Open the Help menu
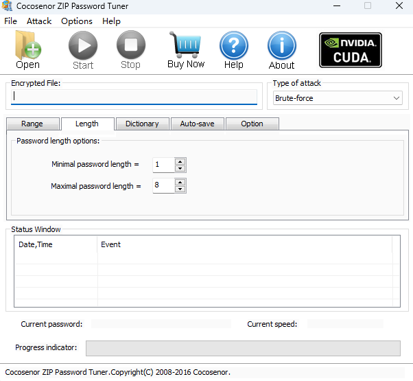 (111, 21)
